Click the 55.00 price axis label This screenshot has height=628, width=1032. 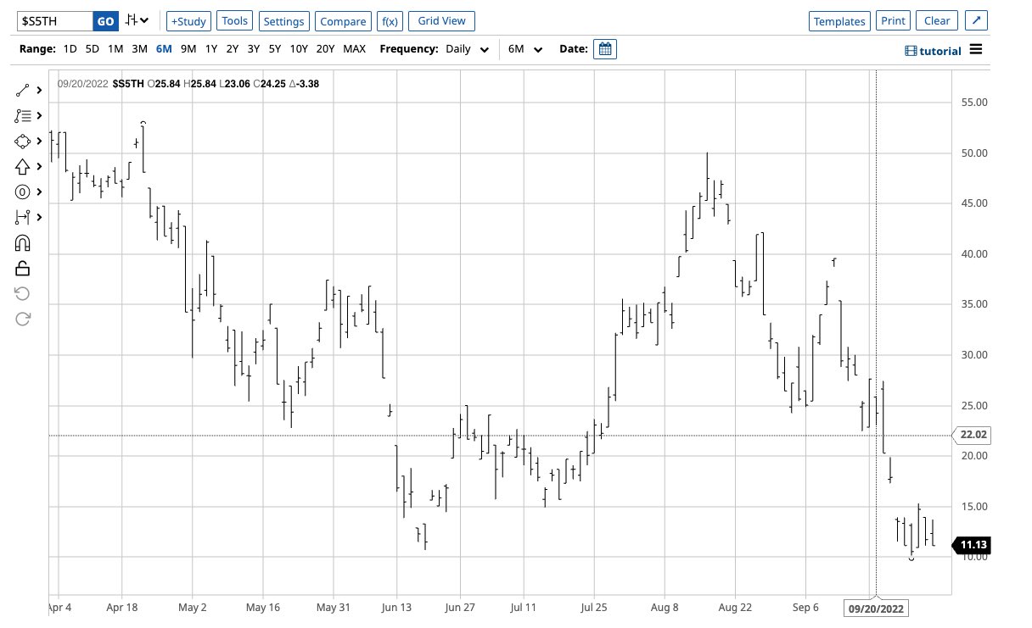[x=974, y=103]
